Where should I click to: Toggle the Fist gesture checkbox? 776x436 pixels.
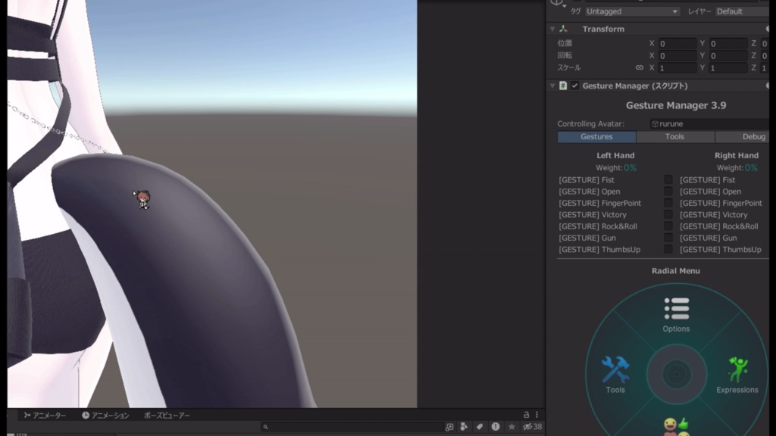pos(668,179)
